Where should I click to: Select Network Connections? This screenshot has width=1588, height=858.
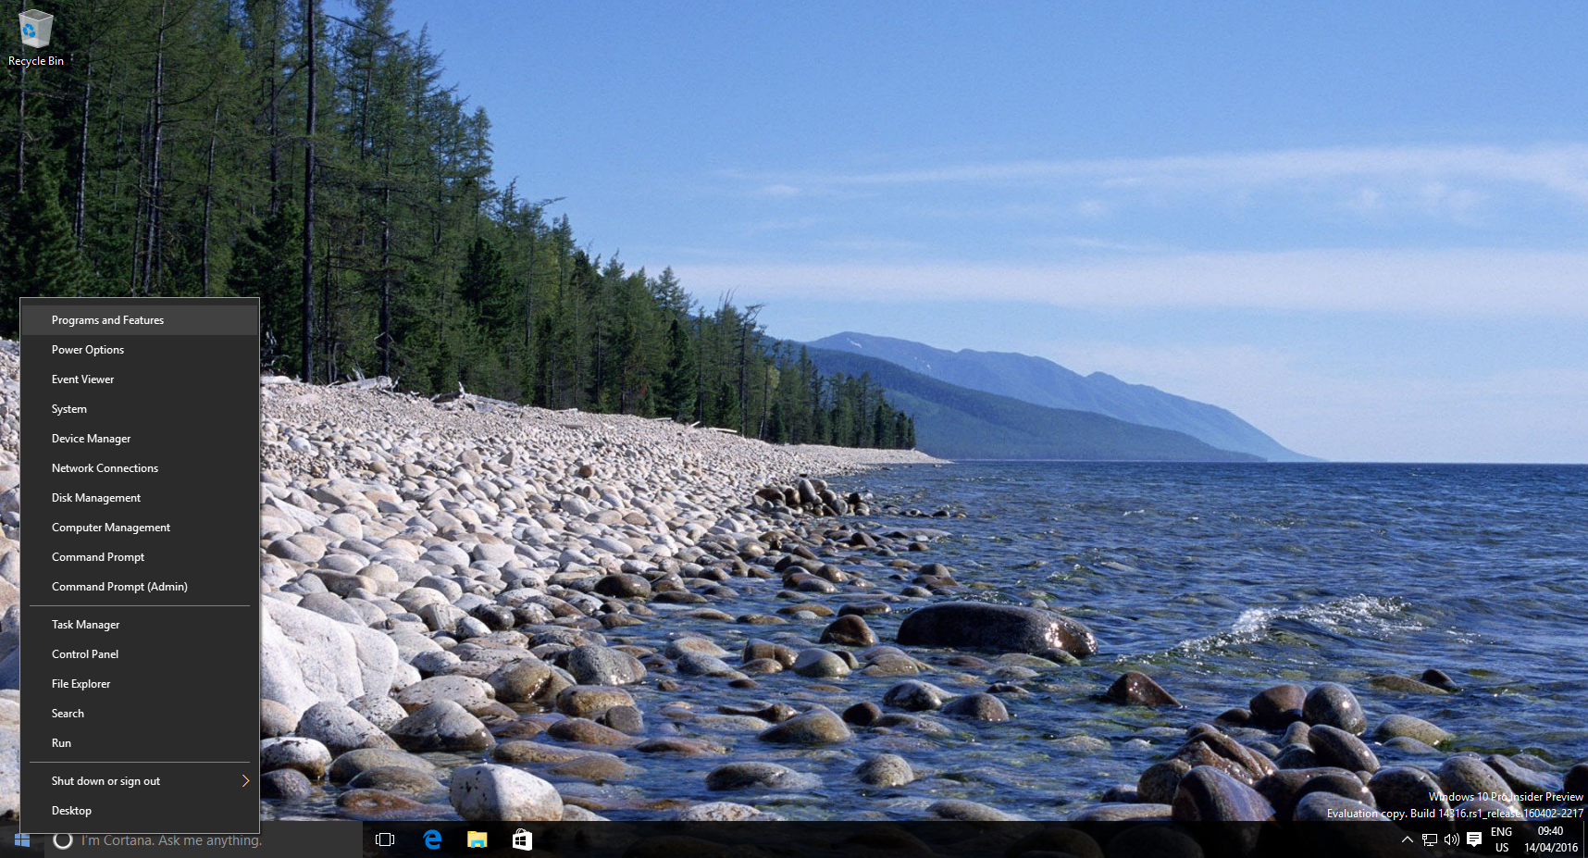click(x=140, y=468)
